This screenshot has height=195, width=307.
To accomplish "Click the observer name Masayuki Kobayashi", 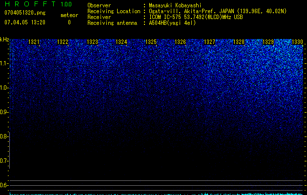I will point(175,5).
